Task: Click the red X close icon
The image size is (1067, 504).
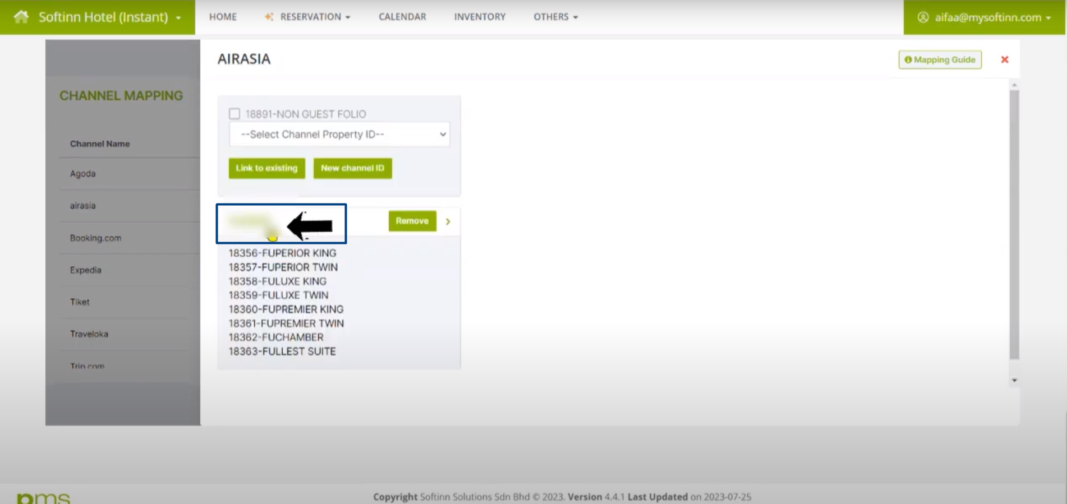Action: coord(1004,59)
